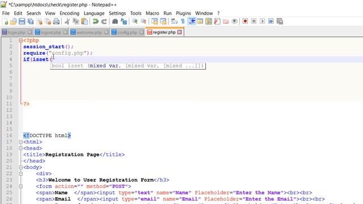
Task: Close the register.php tab
Action: pos(180,32)
